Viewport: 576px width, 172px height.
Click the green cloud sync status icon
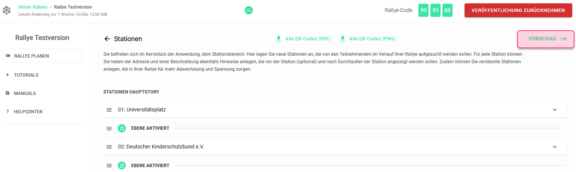click(249, 10)
